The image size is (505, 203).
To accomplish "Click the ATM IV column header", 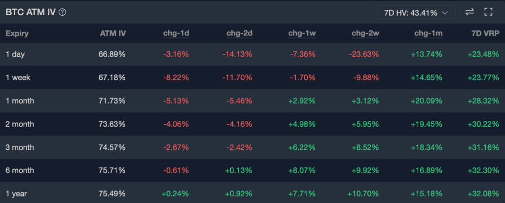I will click(x=112, y=34).
